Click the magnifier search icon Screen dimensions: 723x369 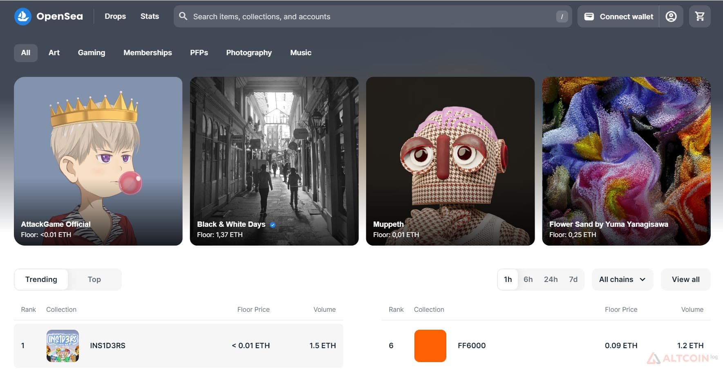click(183, 16)
